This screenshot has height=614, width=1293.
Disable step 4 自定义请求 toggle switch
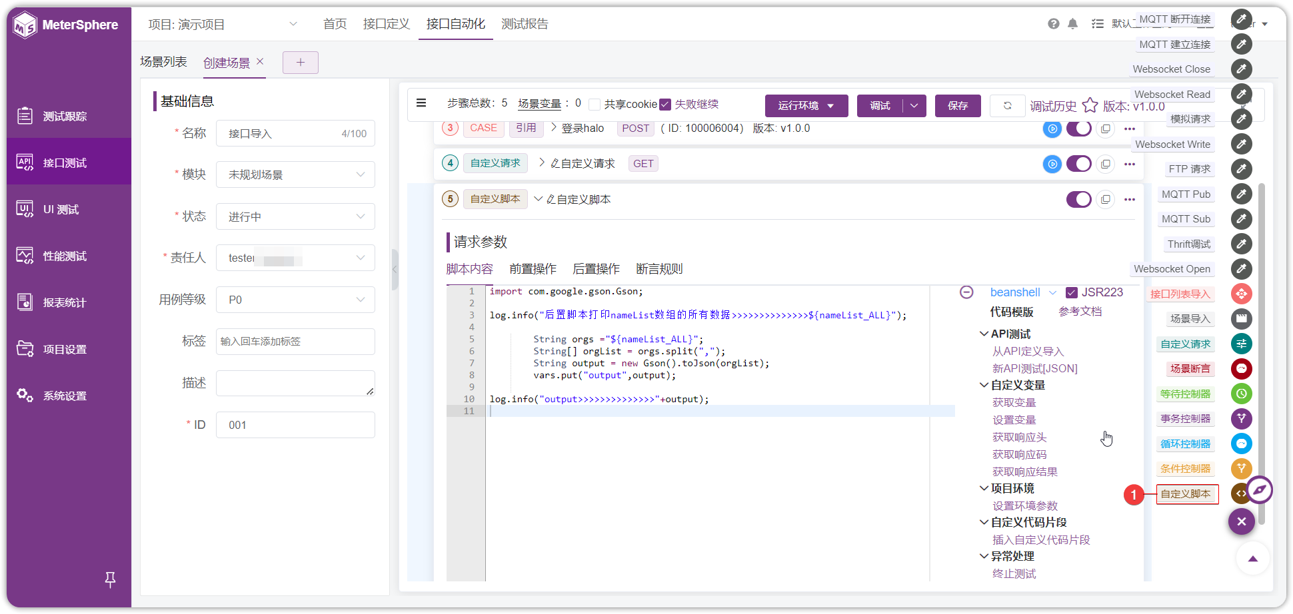[x=1078, y=164]
